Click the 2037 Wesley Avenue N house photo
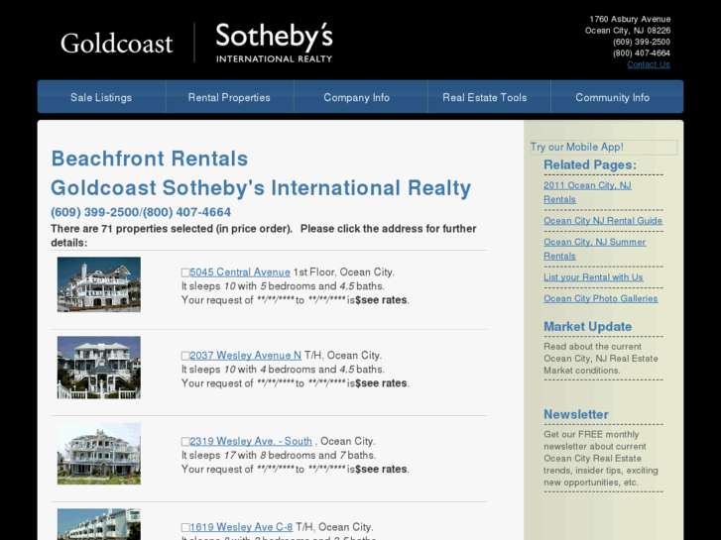This screenshot has height=540, width=721. point(99,368)
